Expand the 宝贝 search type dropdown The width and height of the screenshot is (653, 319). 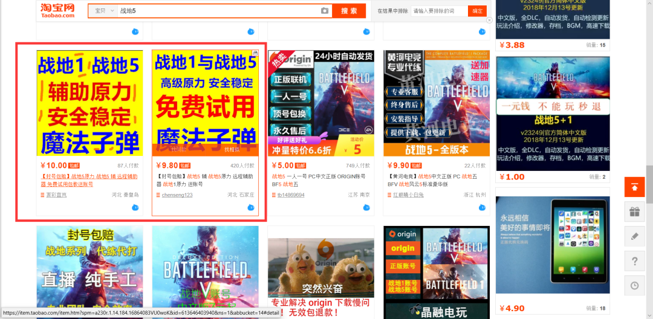pyautogui.click(x=103, y=11)
